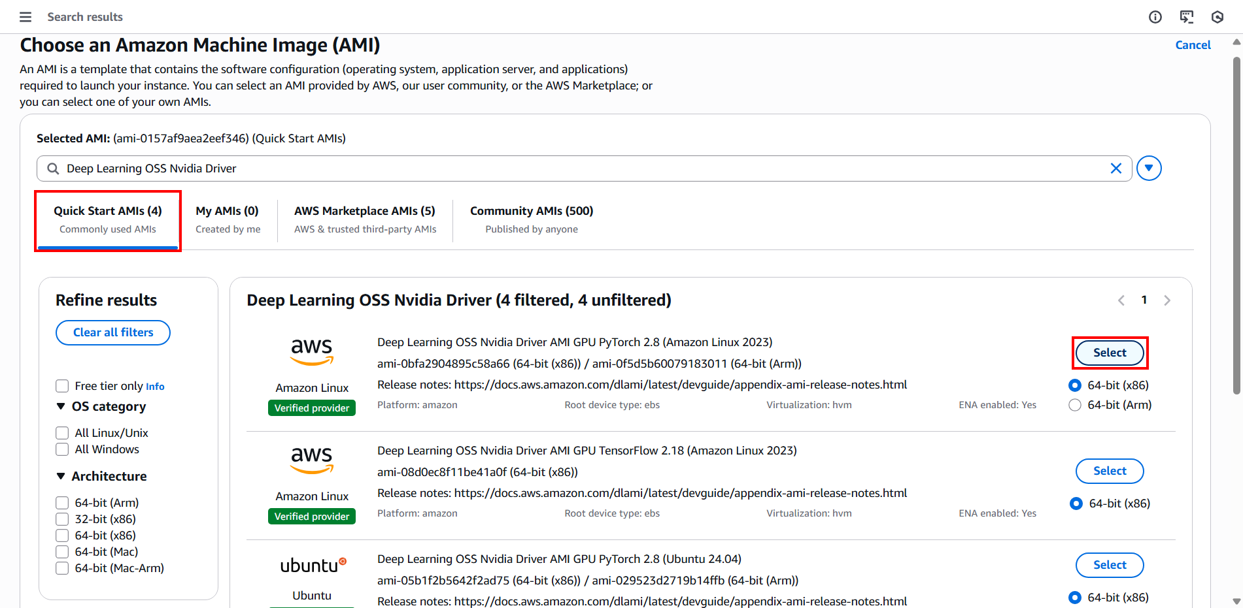
Task: Select the TensorFlow 2.18 AMI
Action: point(1110,471)
